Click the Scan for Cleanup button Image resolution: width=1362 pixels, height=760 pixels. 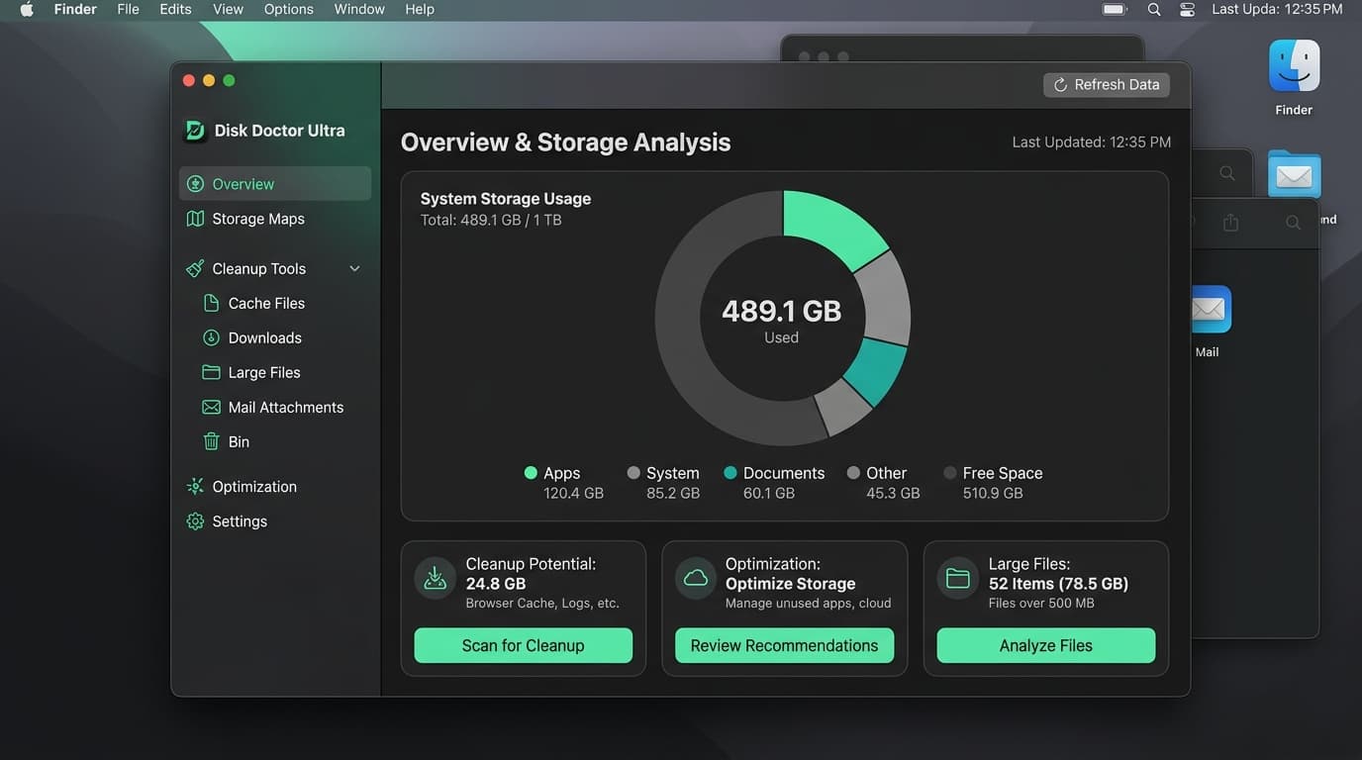point(523,645)
